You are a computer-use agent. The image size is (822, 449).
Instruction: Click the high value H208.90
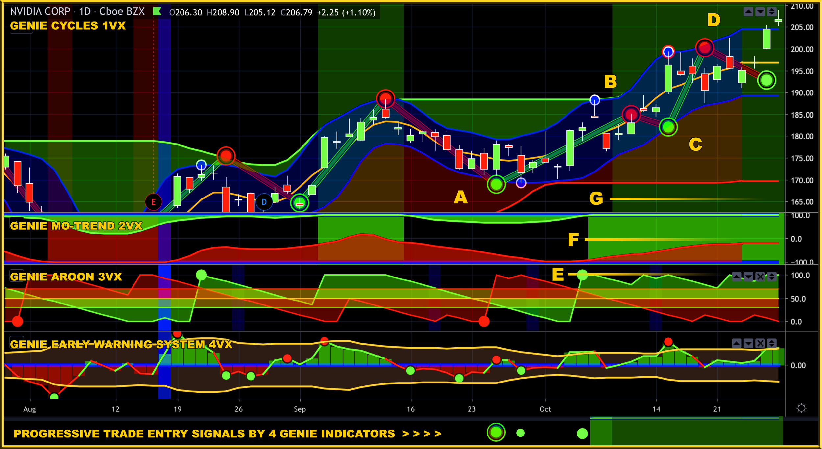tap(223, 13)
